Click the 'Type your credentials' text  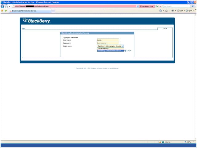71,38
